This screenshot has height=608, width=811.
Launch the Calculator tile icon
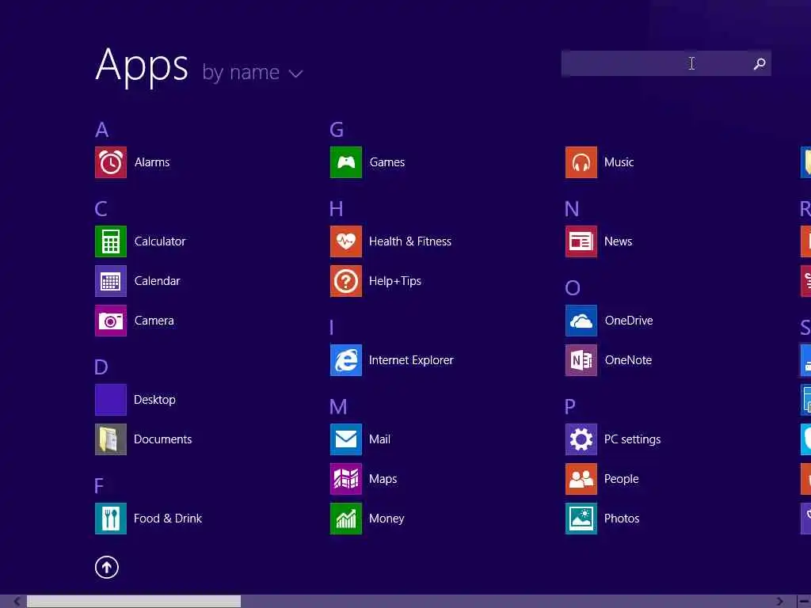[x=111, y=241]
